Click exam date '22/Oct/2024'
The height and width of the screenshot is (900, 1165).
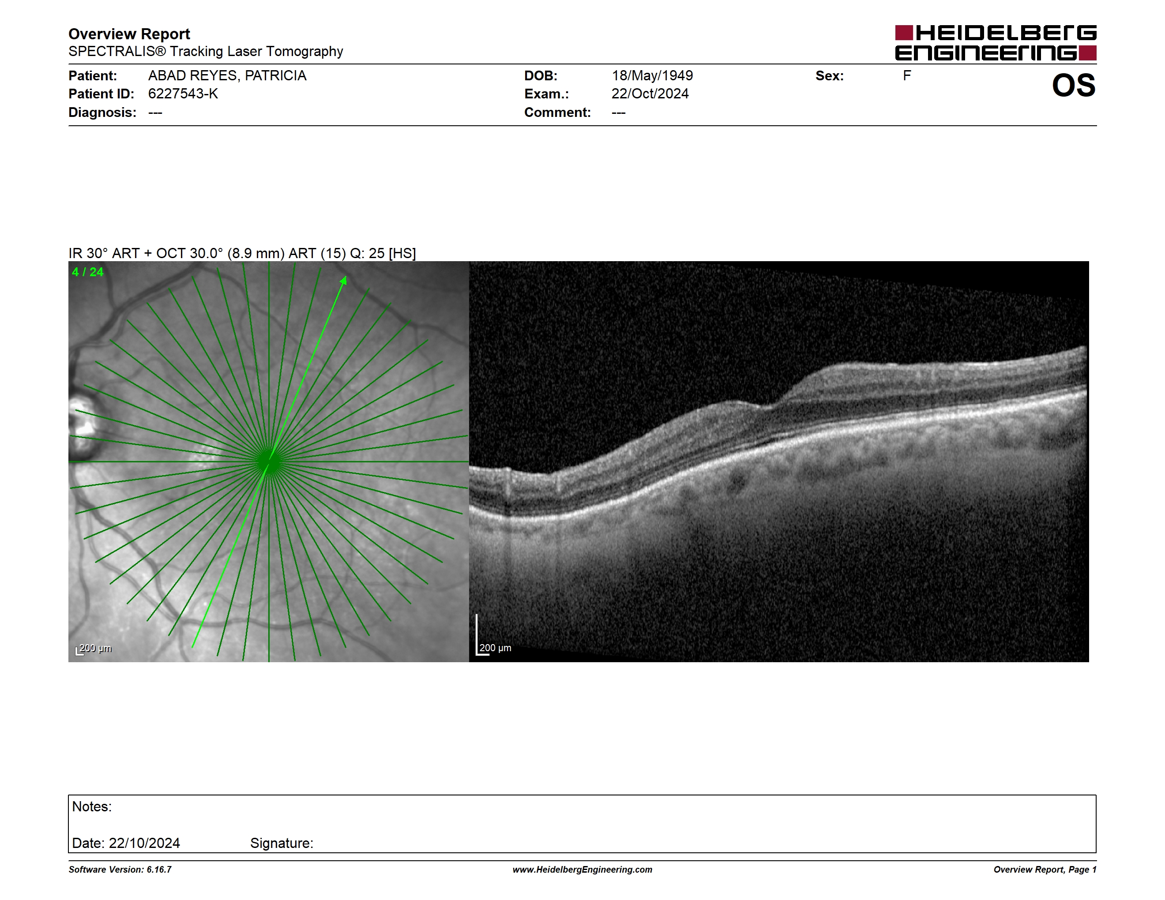point(650,94)
